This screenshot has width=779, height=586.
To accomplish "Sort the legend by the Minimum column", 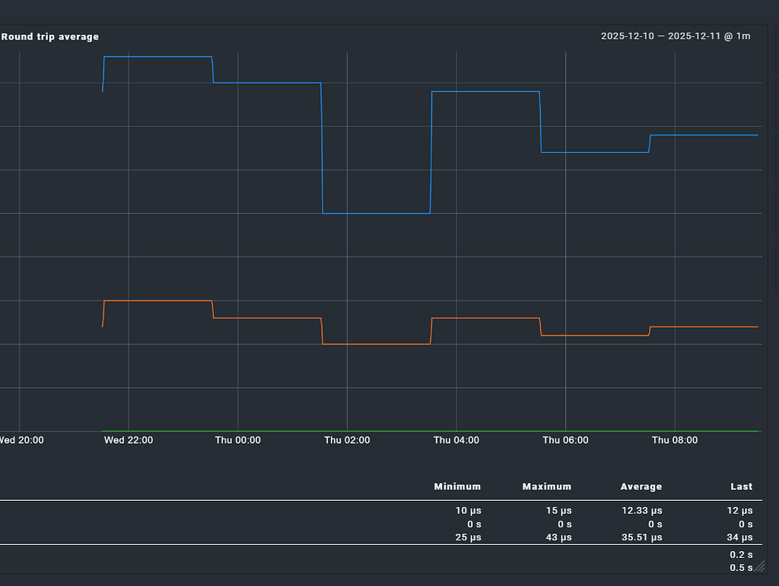I will coord(457,486).
